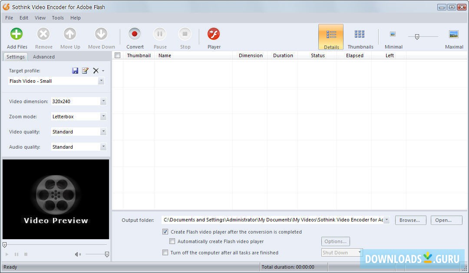Click the Browse button for output folder
The height and width of the screenshot is (273, 469).
pos(410,220)
